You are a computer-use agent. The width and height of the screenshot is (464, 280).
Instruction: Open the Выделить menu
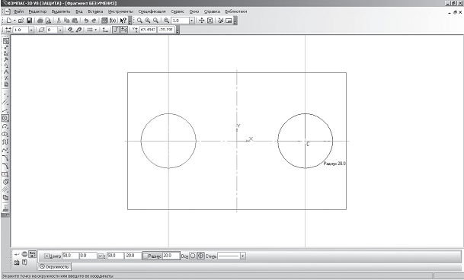[61, 11]
